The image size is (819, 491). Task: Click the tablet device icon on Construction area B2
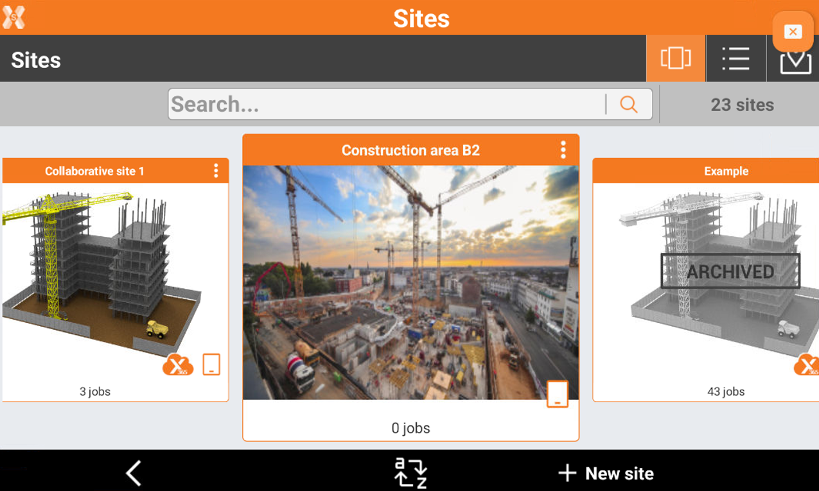(x=558, y=393)
